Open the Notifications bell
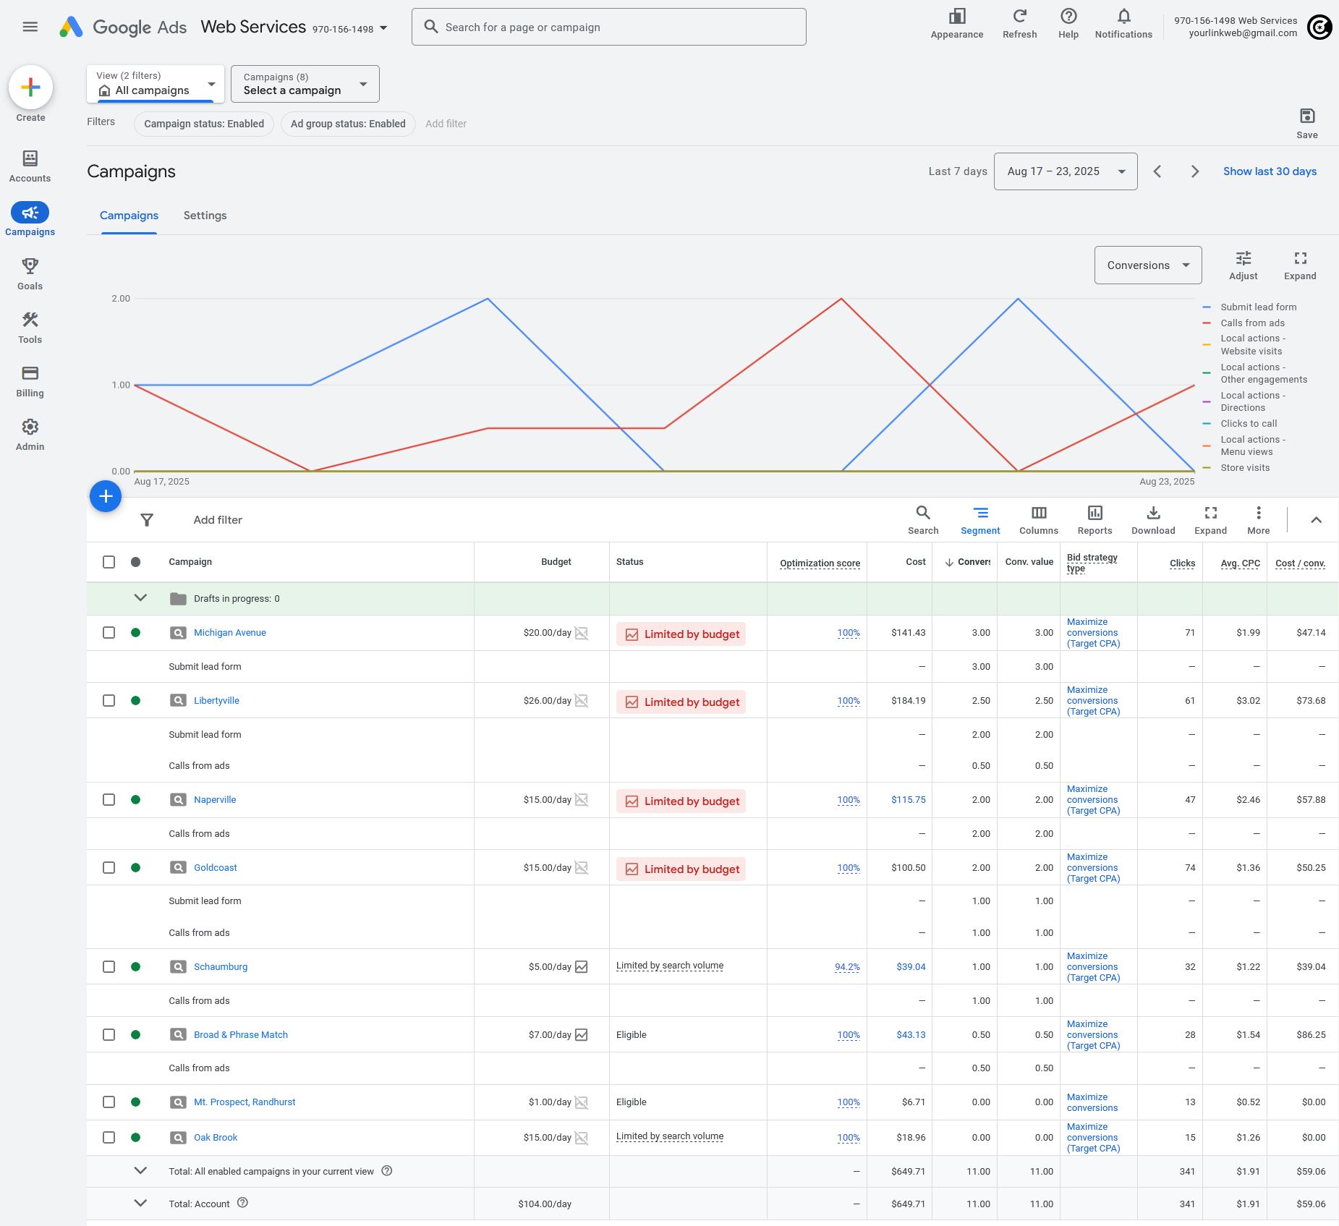Image resolution: width=1339 pixels, height=1226 pixels. pos(1123,23)
